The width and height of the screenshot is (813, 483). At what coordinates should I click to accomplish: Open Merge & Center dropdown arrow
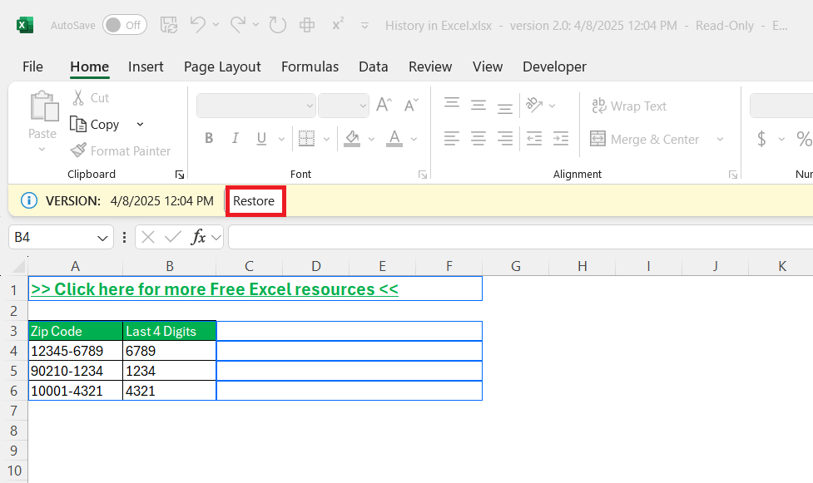tap(720, 139)
